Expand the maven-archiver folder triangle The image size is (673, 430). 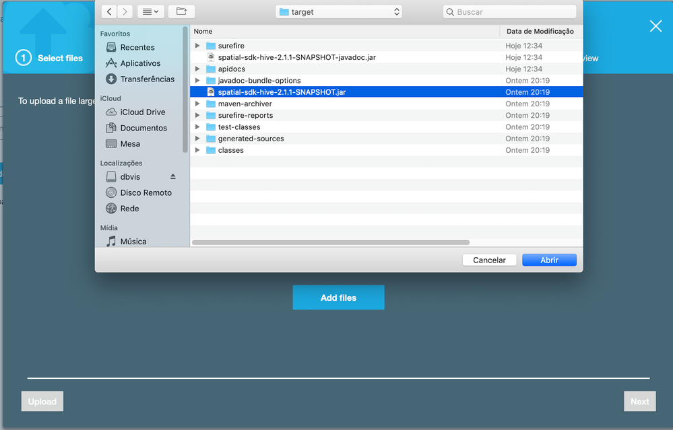coord(197,104)
